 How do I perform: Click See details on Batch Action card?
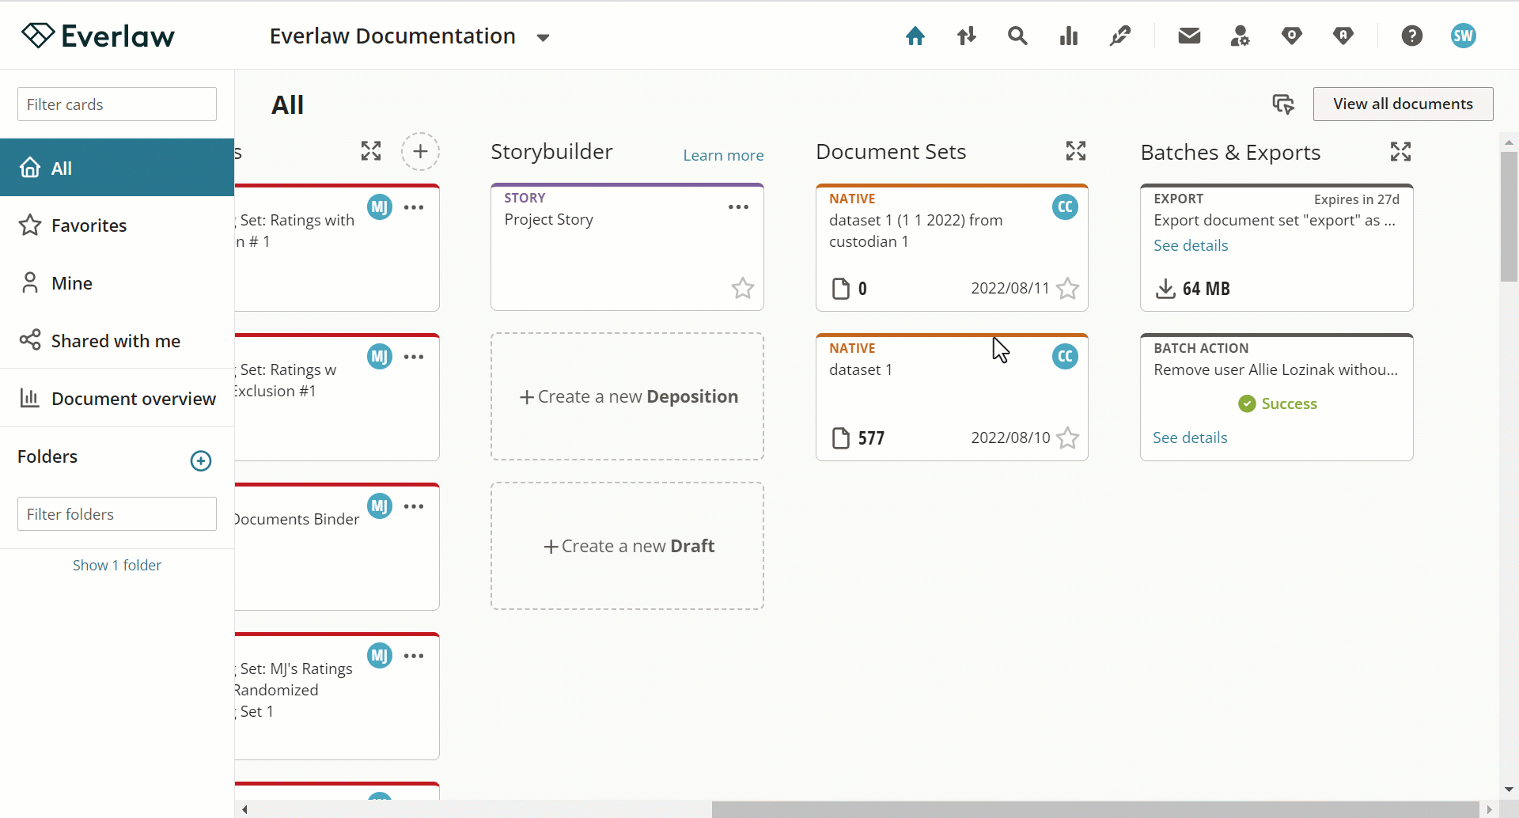coord(1190,437)
